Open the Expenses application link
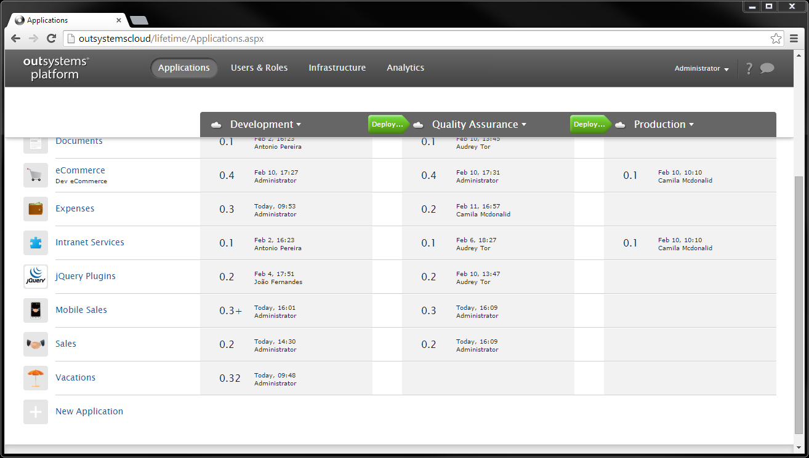The image size is (809, 458). click(75, 208)
